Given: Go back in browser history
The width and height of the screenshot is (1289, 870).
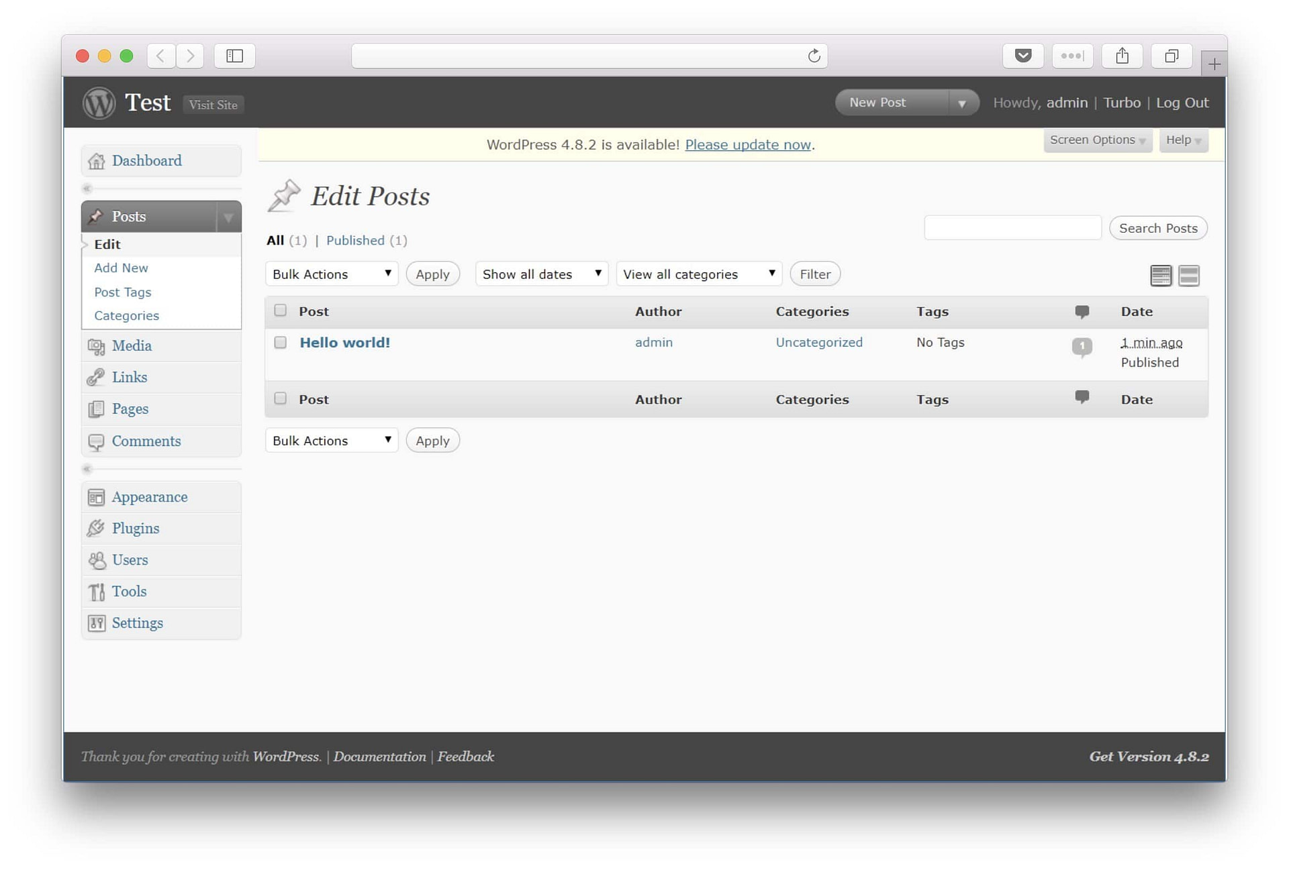Looking at the screenshot, I should click(161, 56).
